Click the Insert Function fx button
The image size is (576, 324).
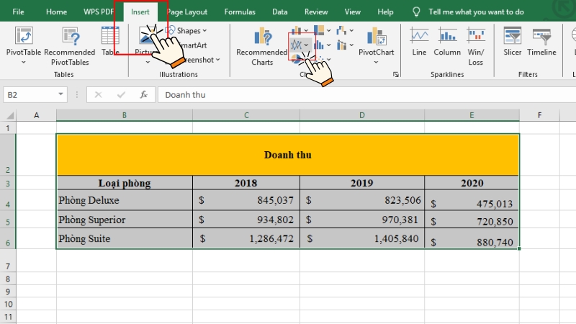click(x=143, y=94)
